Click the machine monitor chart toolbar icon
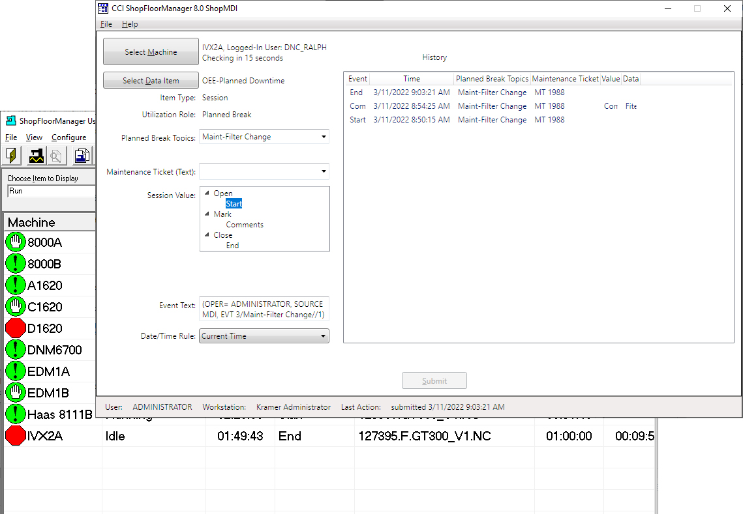Screen dimensions: 743x514 pos(36,155)
